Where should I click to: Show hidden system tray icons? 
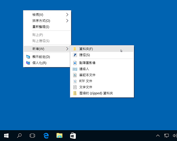(158, 136)
